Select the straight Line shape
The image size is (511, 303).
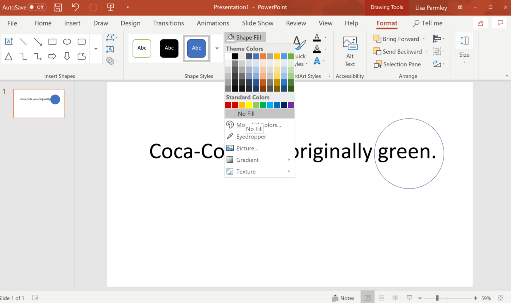click(23, 42)
